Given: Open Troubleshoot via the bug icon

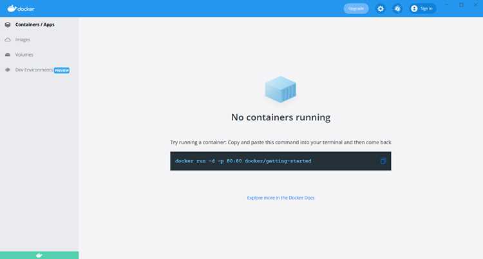Looking at the screenshot, I should 398,8.
